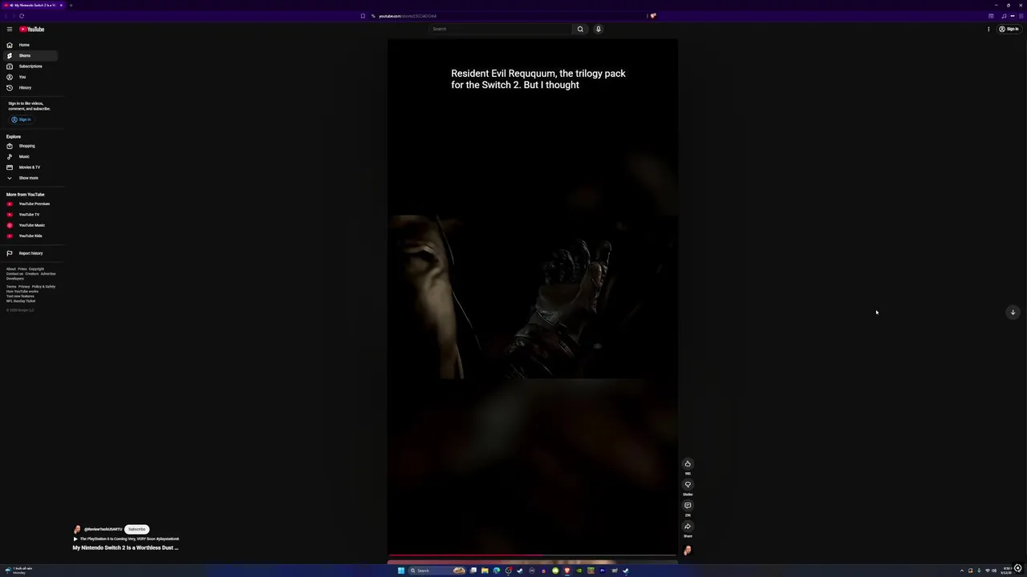The width and height of the screenshot is (1027, 577).
Task: Select Shorts in sidebar
Action: (31, 55)
